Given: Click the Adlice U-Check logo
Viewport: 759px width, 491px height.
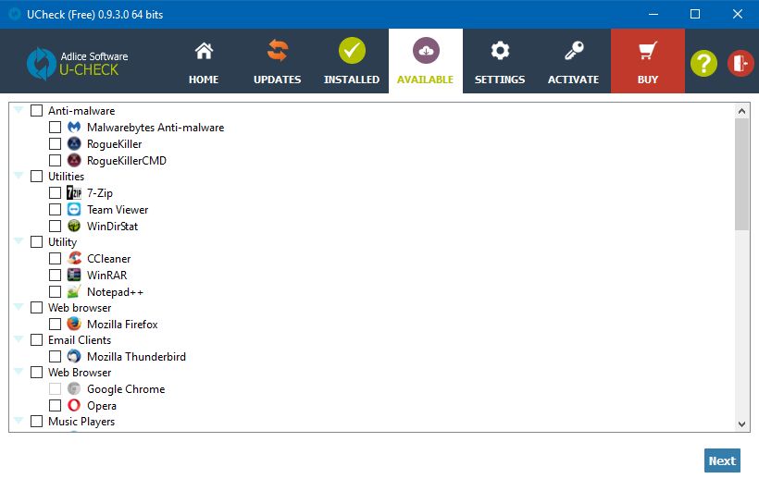Looking at the screenshot, I should coord(78,64).
